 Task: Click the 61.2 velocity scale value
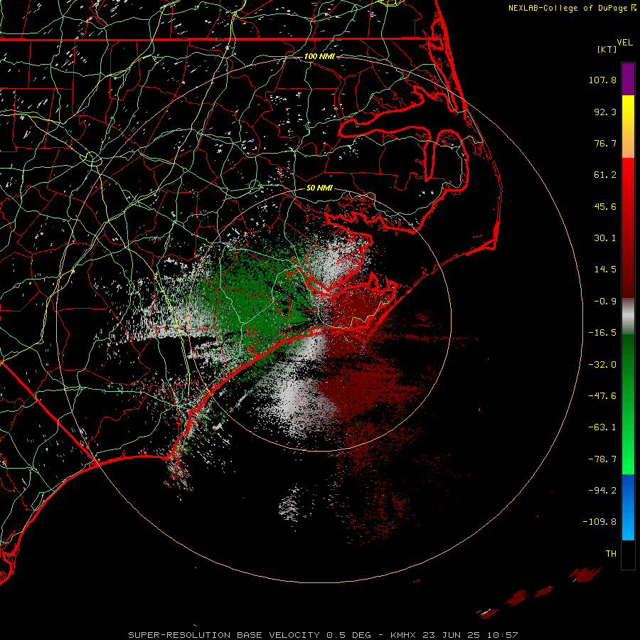(x=605, y=175)
